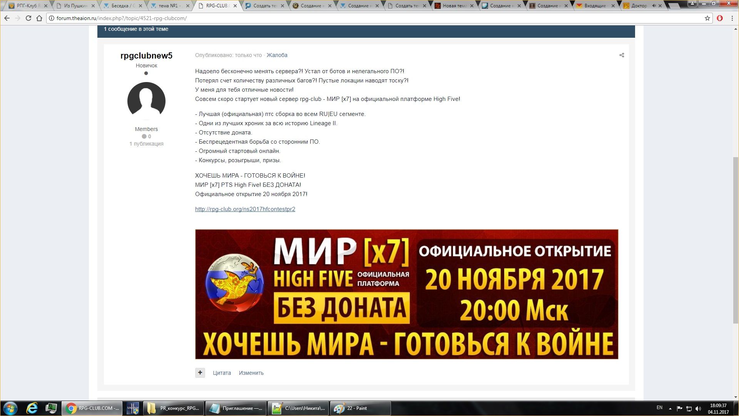Image resolution: width=739 pixels, height=416 pixels.
Task: Open Windows Start menu
Action: 10,408
